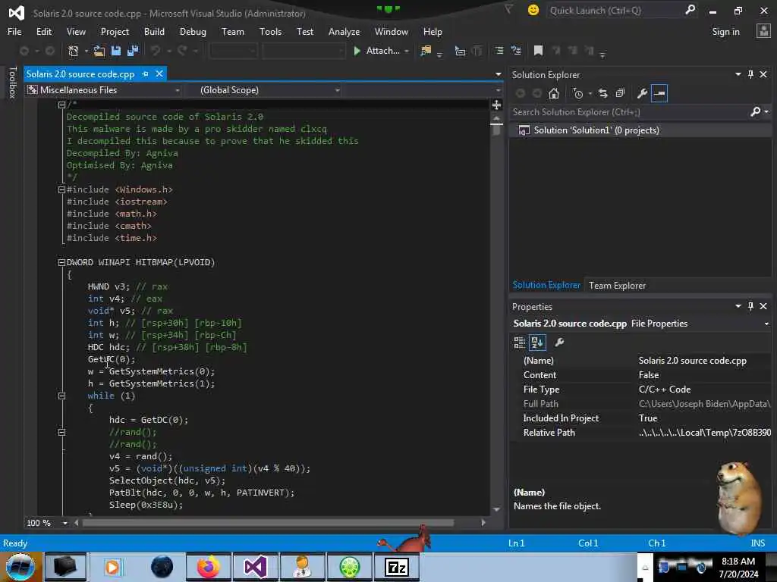Collapse the HITBMAP function outline
Viewport: 777px width, 582px height.
pos(61,262)
